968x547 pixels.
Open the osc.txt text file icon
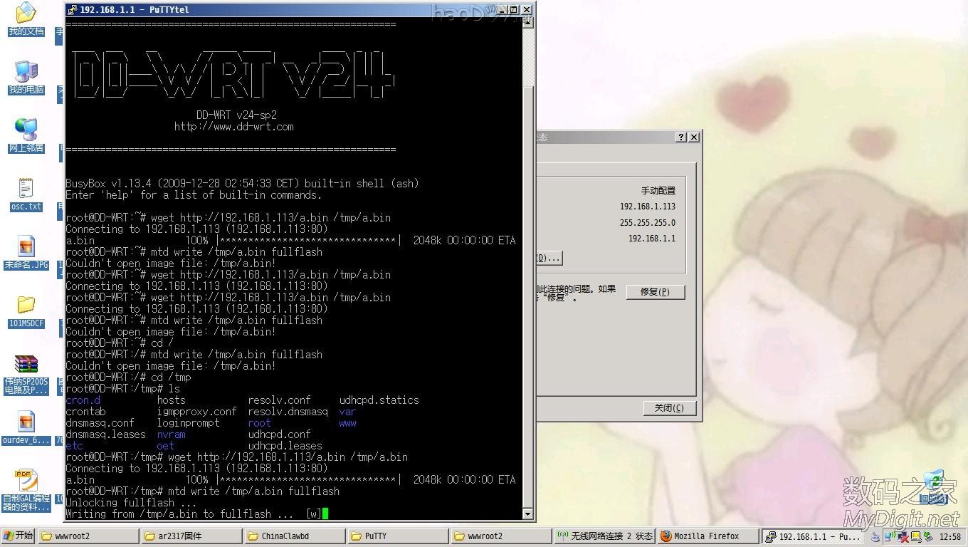[26, 189]
